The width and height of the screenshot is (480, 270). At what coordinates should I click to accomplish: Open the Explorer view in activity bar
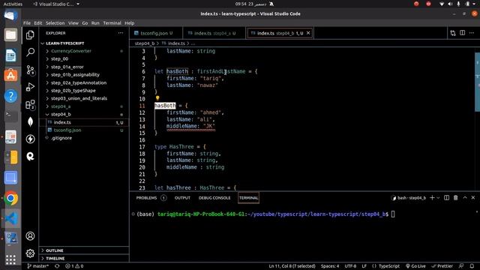pos(30,35)
